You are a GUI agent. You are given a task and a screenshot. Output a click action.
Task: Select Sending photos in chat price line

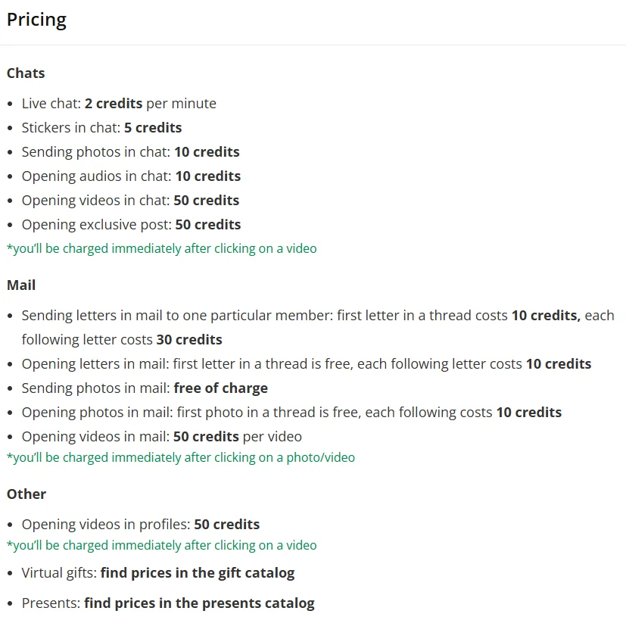pyautogui.click(x=130, y=152)
